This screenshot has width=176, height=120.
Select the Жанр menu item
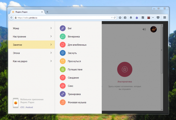click(x=31, y=28)
